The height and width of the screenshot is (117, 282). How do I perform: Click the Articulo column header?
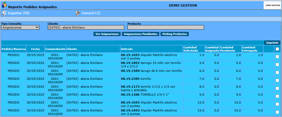click(x=151, y=49)
